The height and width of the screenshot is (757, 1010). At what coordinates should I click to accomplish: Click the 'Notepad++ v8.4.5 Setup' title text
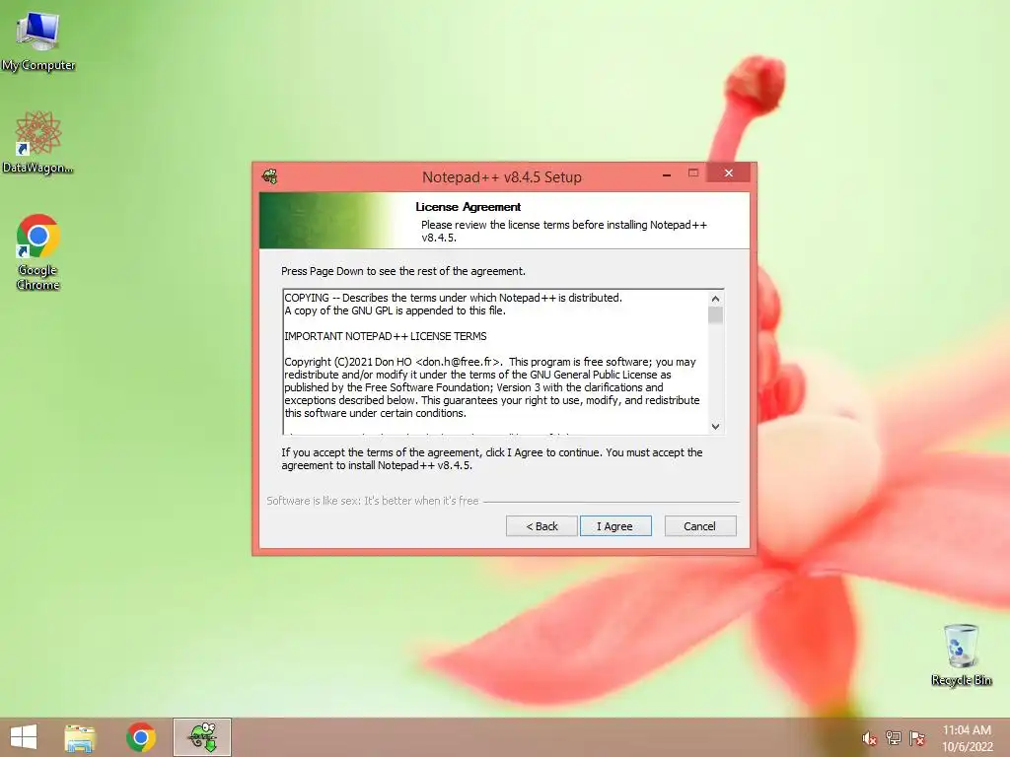pos(502,177)
